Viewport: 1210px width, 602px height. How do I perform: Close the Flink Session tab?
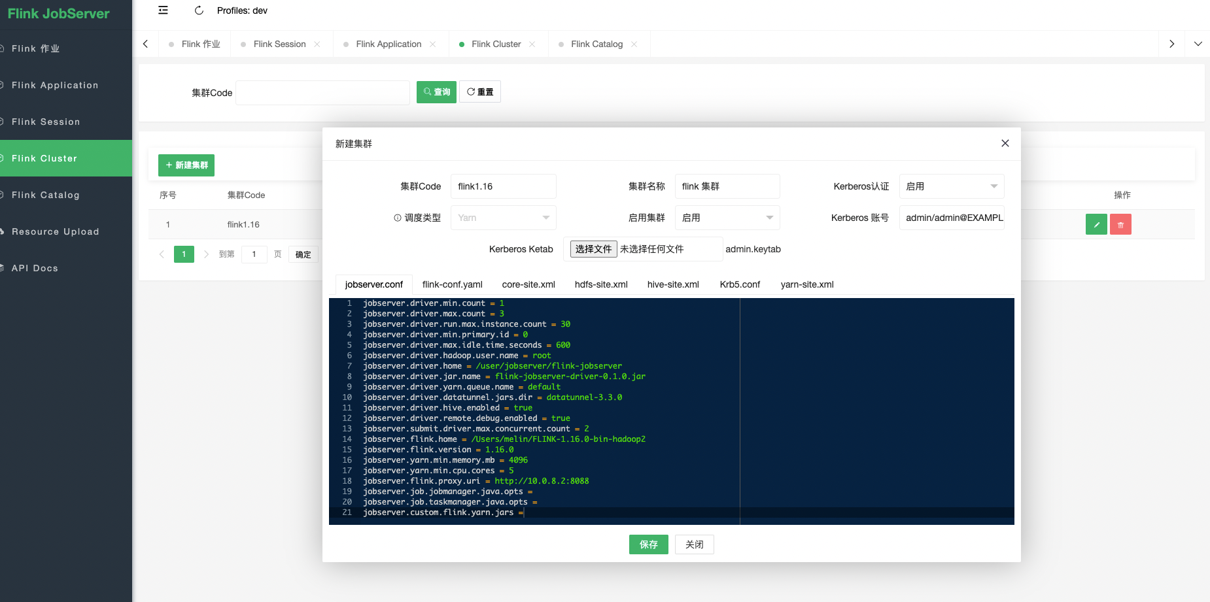pyautogui.click(x=317, y=44)
